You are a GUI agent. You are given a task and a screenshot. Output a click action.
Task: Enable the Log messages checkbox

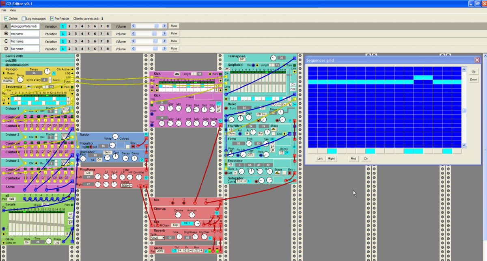[x=23, y=19]
